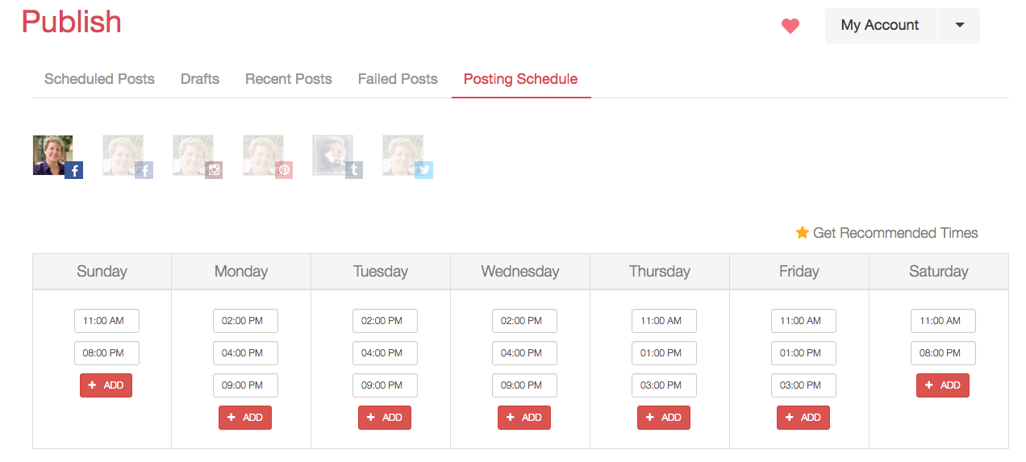Edit Thursday's 03:00 PM time field
The image size is (1026, 462).
[664, 385]
